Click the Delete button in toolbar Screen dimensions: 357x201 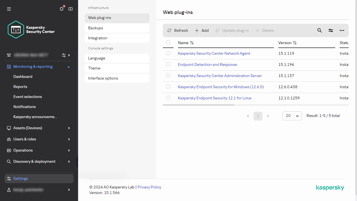265,30
